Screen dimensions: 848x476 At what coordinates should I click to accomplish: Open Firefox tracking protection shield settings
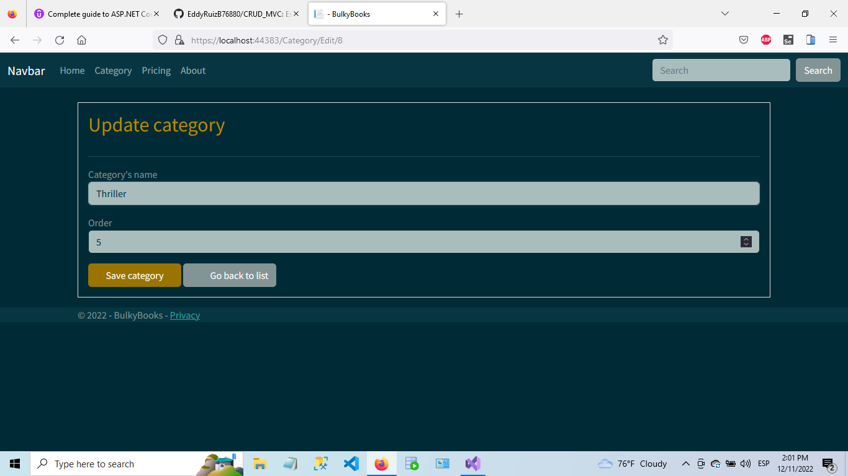(x=161, y=40)
